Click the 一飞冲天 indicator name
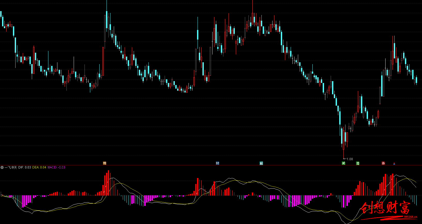 pyautogui.click(x=11, y=167)
